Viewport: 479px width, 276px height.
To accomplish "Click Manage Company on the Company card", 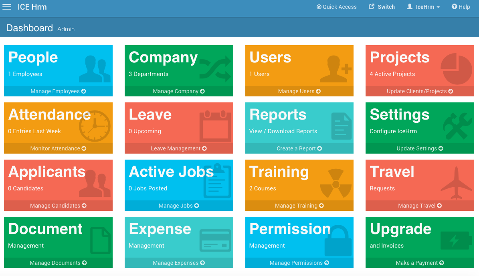I will [179, 91].
